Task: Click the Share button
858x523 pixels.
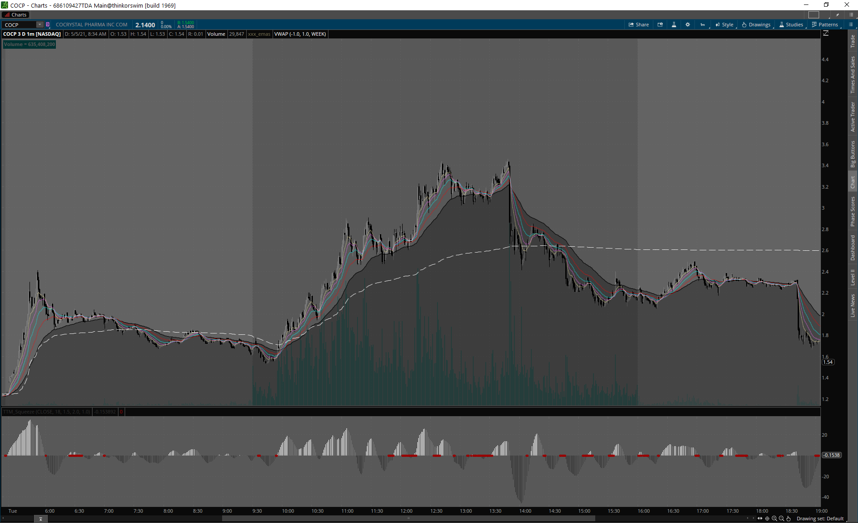Action: pos(639,25)
